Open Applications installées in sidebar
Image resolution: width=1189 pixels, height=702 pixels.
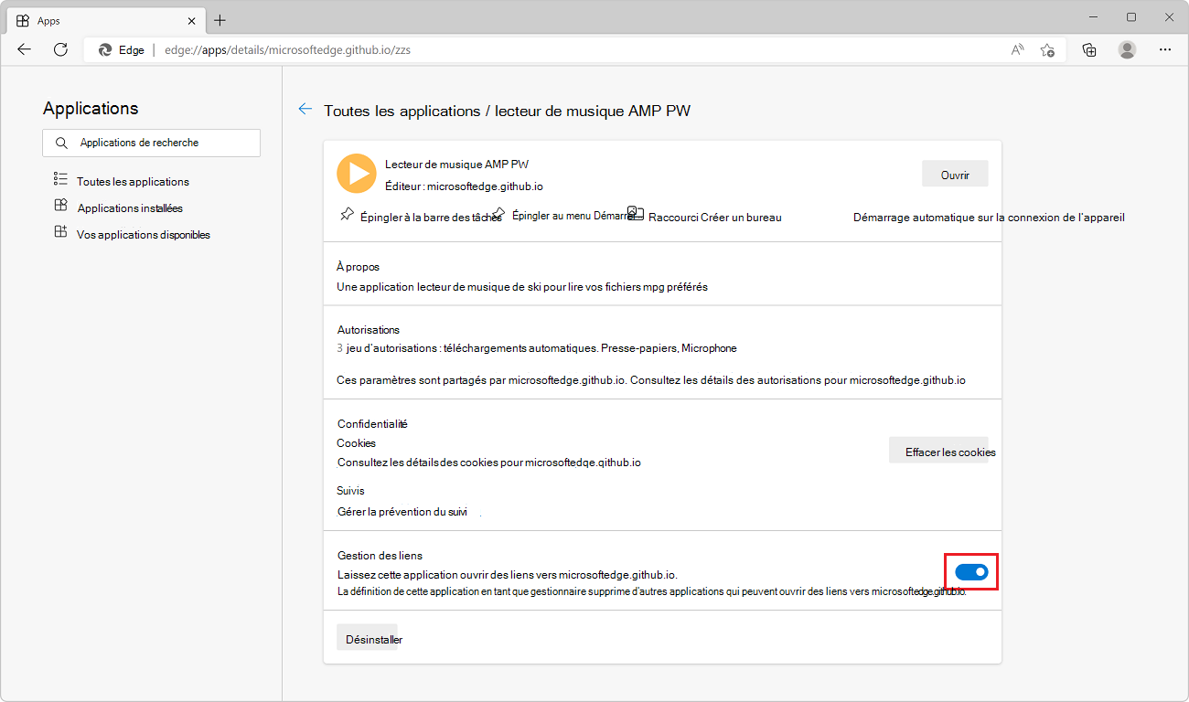click(130, 208)
